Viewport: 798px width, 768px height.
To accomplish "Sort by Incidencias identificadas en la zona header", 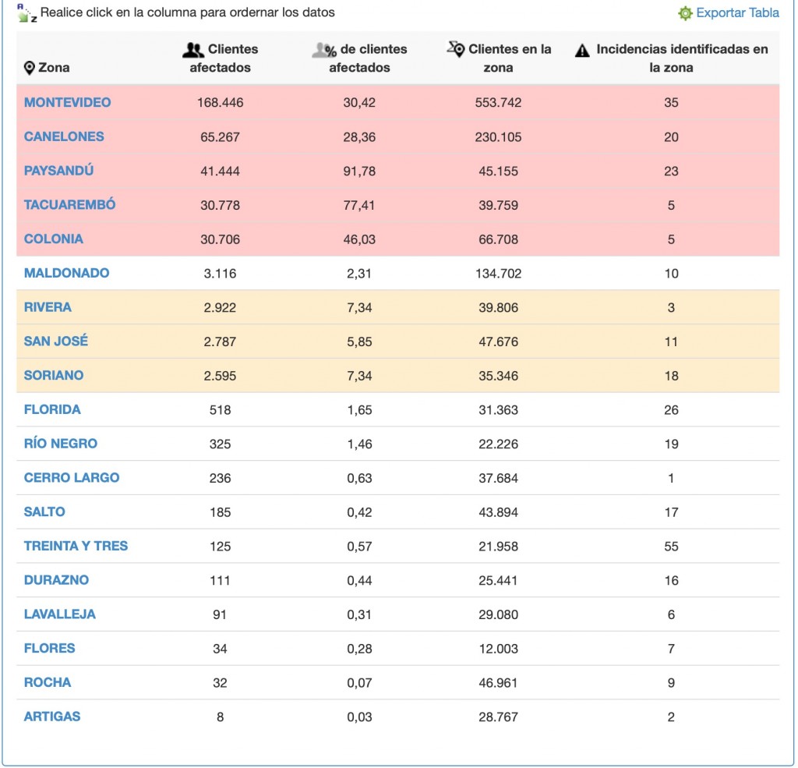I will point(681,58).
